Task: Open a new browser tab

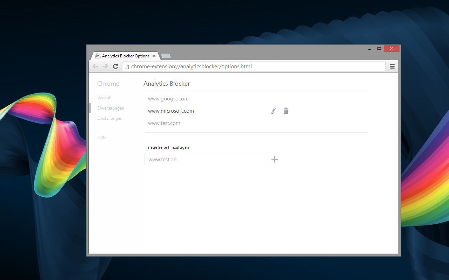Action: [165, 56]
